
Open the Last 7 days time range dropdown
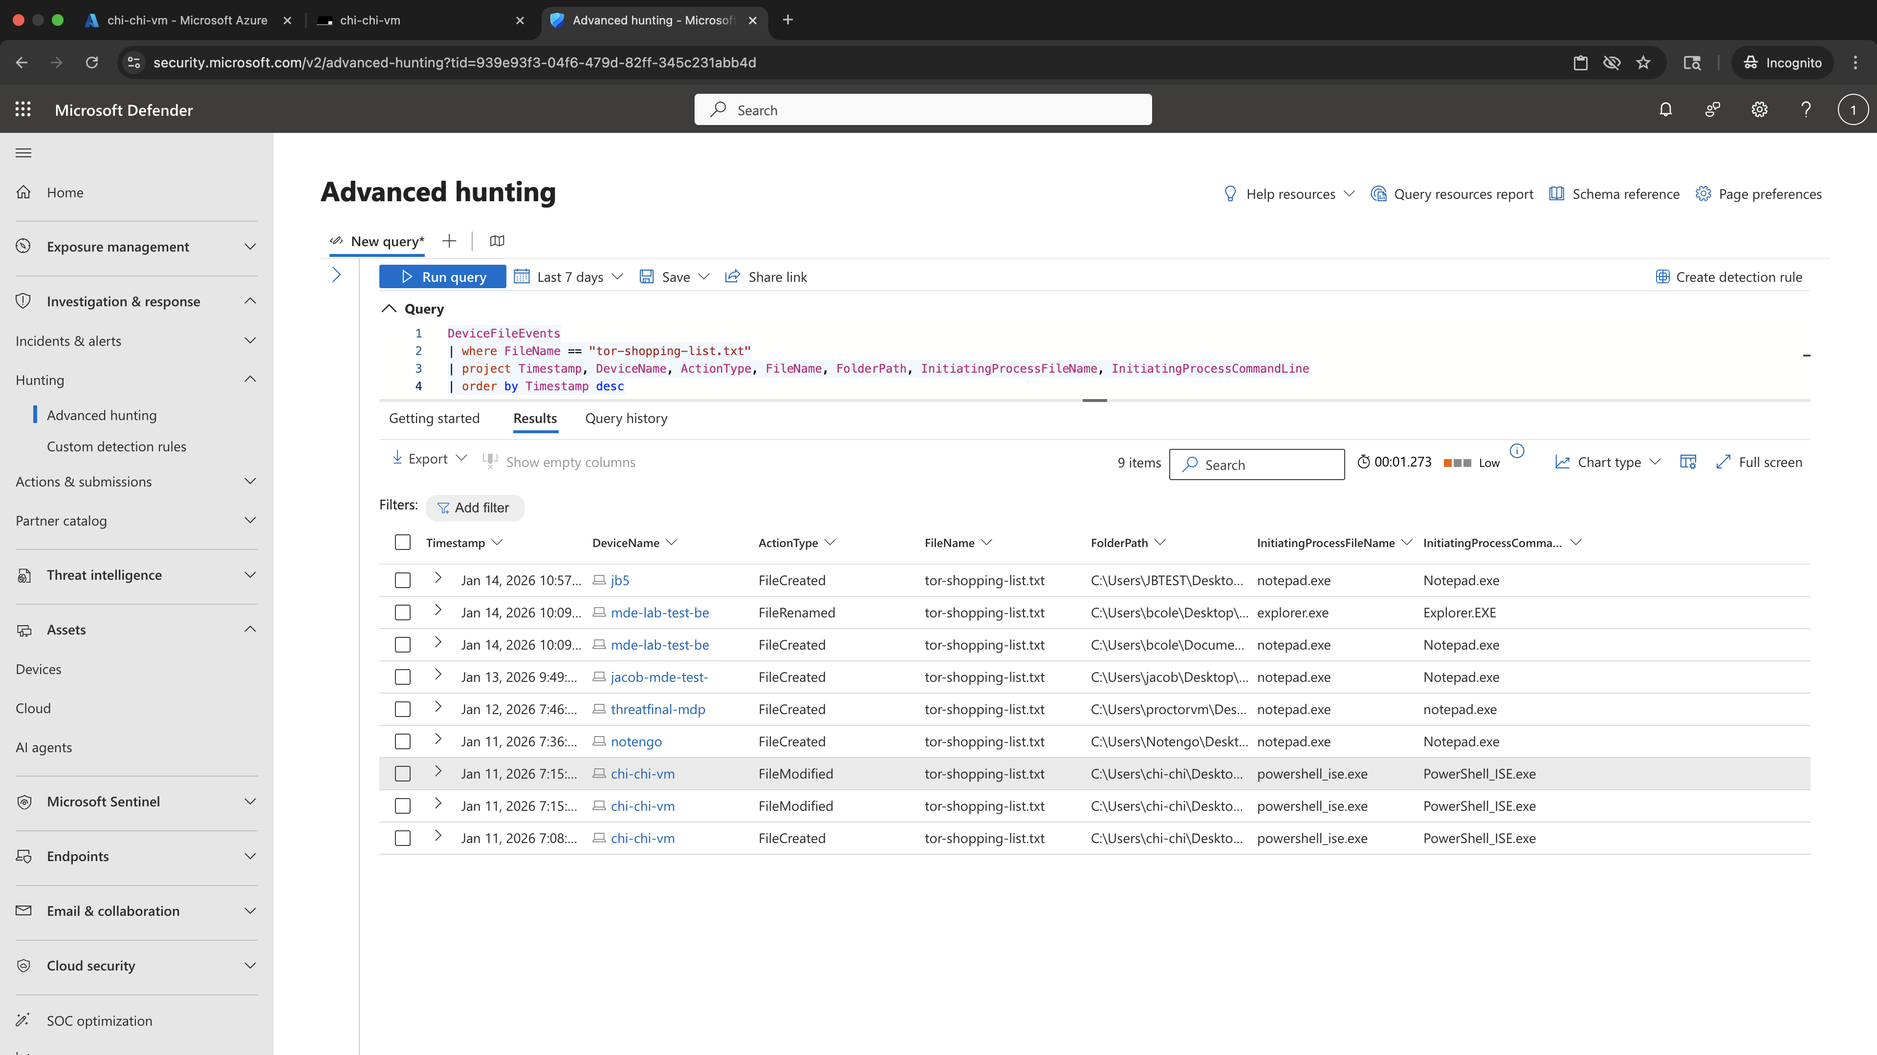coord(568,276)
